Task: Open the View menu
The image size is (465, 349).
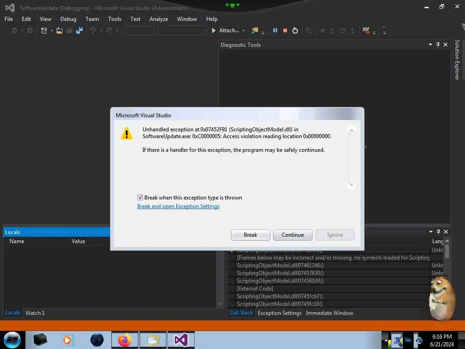Action: (x=45, y=19)
